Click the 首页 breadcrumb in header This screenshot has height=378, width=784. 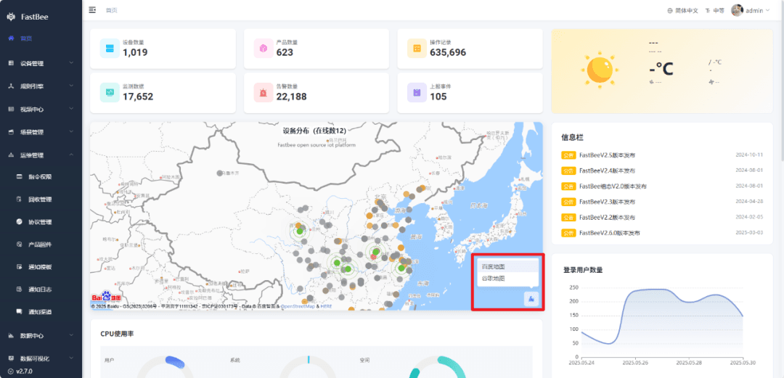[x=112, y=10]
